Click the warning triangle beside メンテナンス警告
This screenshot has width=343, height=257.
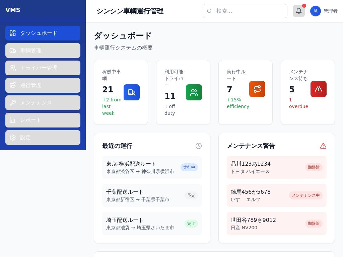[323, 146]
